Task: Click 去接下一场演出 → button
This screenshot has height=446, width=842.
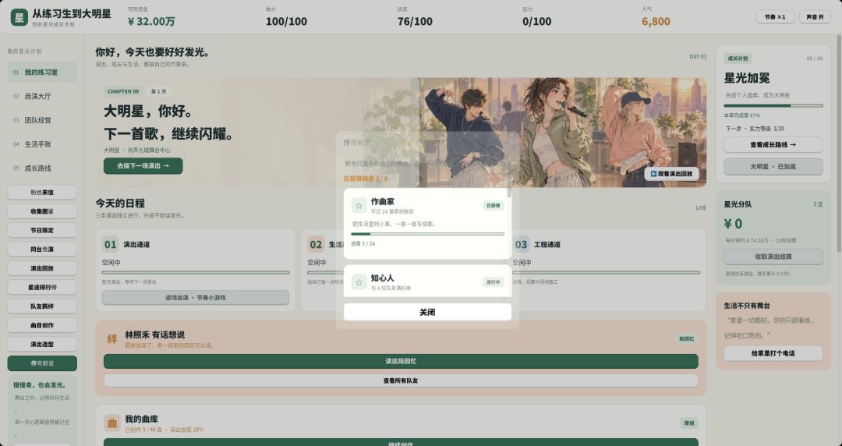Action: pyautogui.click(x=143, y=165)
